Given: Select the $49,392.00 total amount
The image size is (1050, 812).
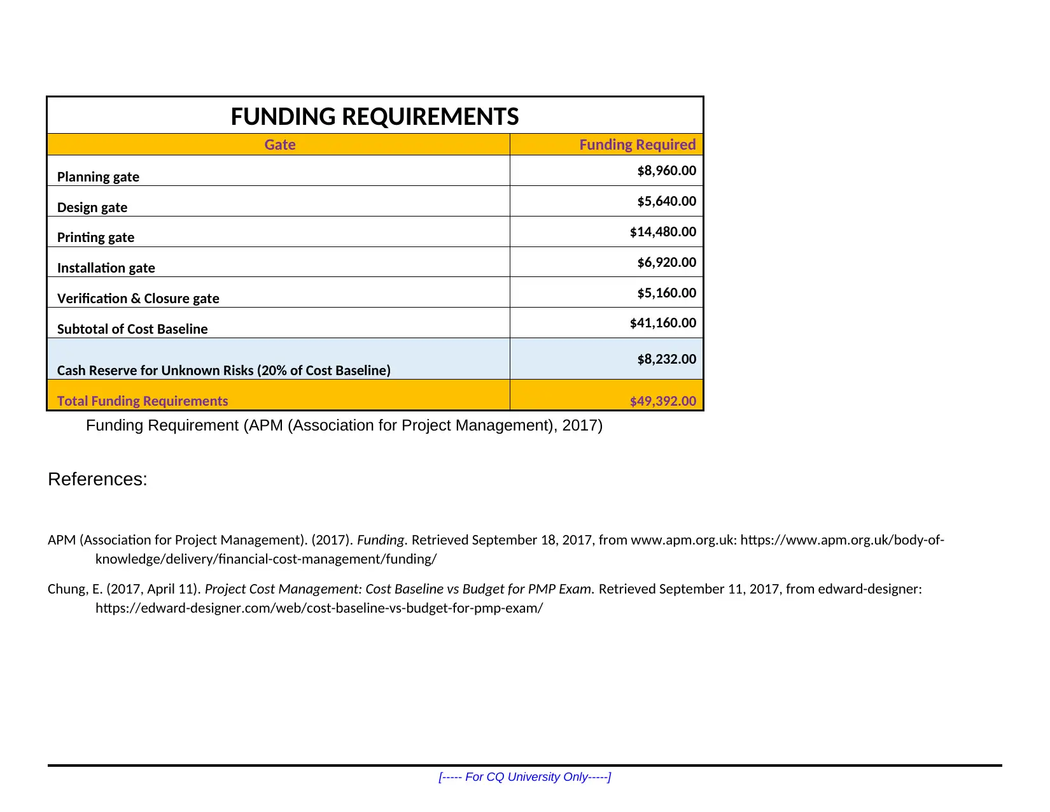Looking at the screenshot, I should 663,401.
